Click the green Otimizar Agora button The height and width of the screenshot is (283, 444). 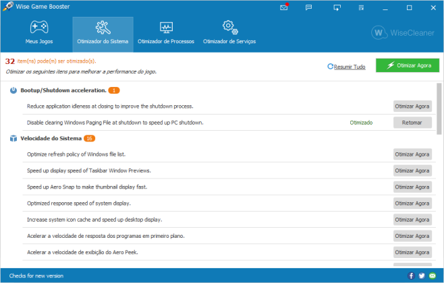[x=408, y=65]
